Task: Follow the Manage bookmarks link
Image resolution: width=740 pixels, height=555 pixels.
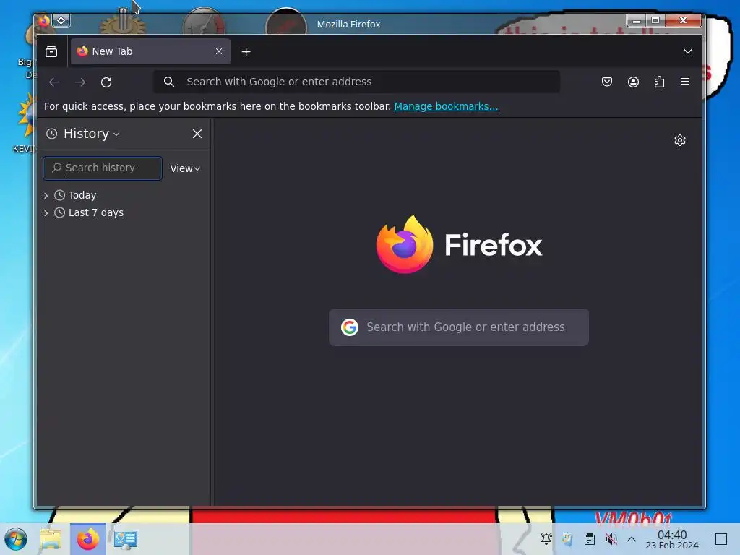Action: (446, 106)
